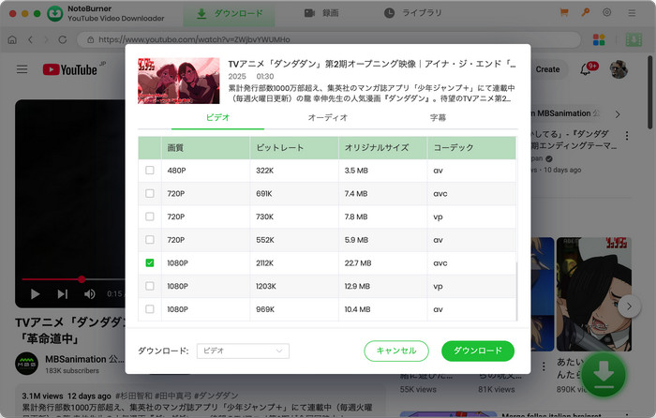Click the video progress scrubber handle

[82, 279]
